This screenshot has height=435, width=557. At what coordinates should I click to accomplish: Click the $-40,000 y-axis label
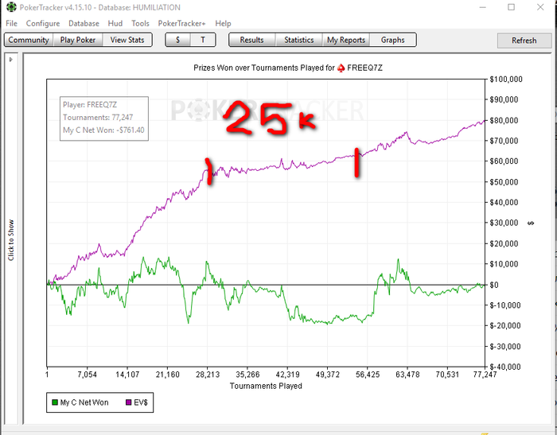pyautogui.click(x=506, y=367)
